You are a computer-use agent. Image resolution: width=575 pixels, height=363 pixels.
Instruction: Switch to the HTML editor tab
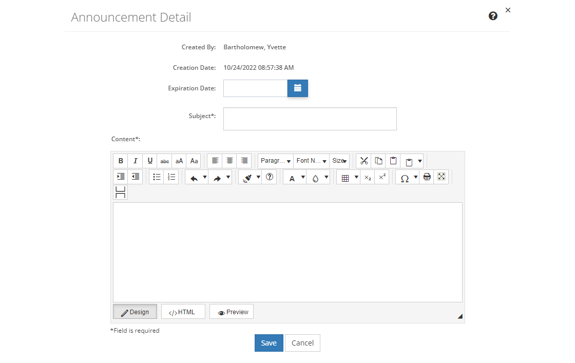pos(183,312)
